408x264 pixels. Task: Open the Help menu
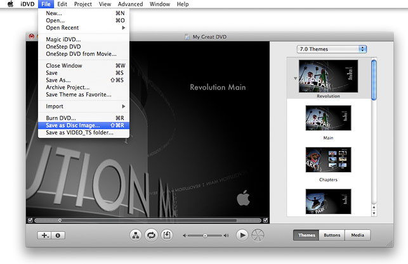(183, 4)
